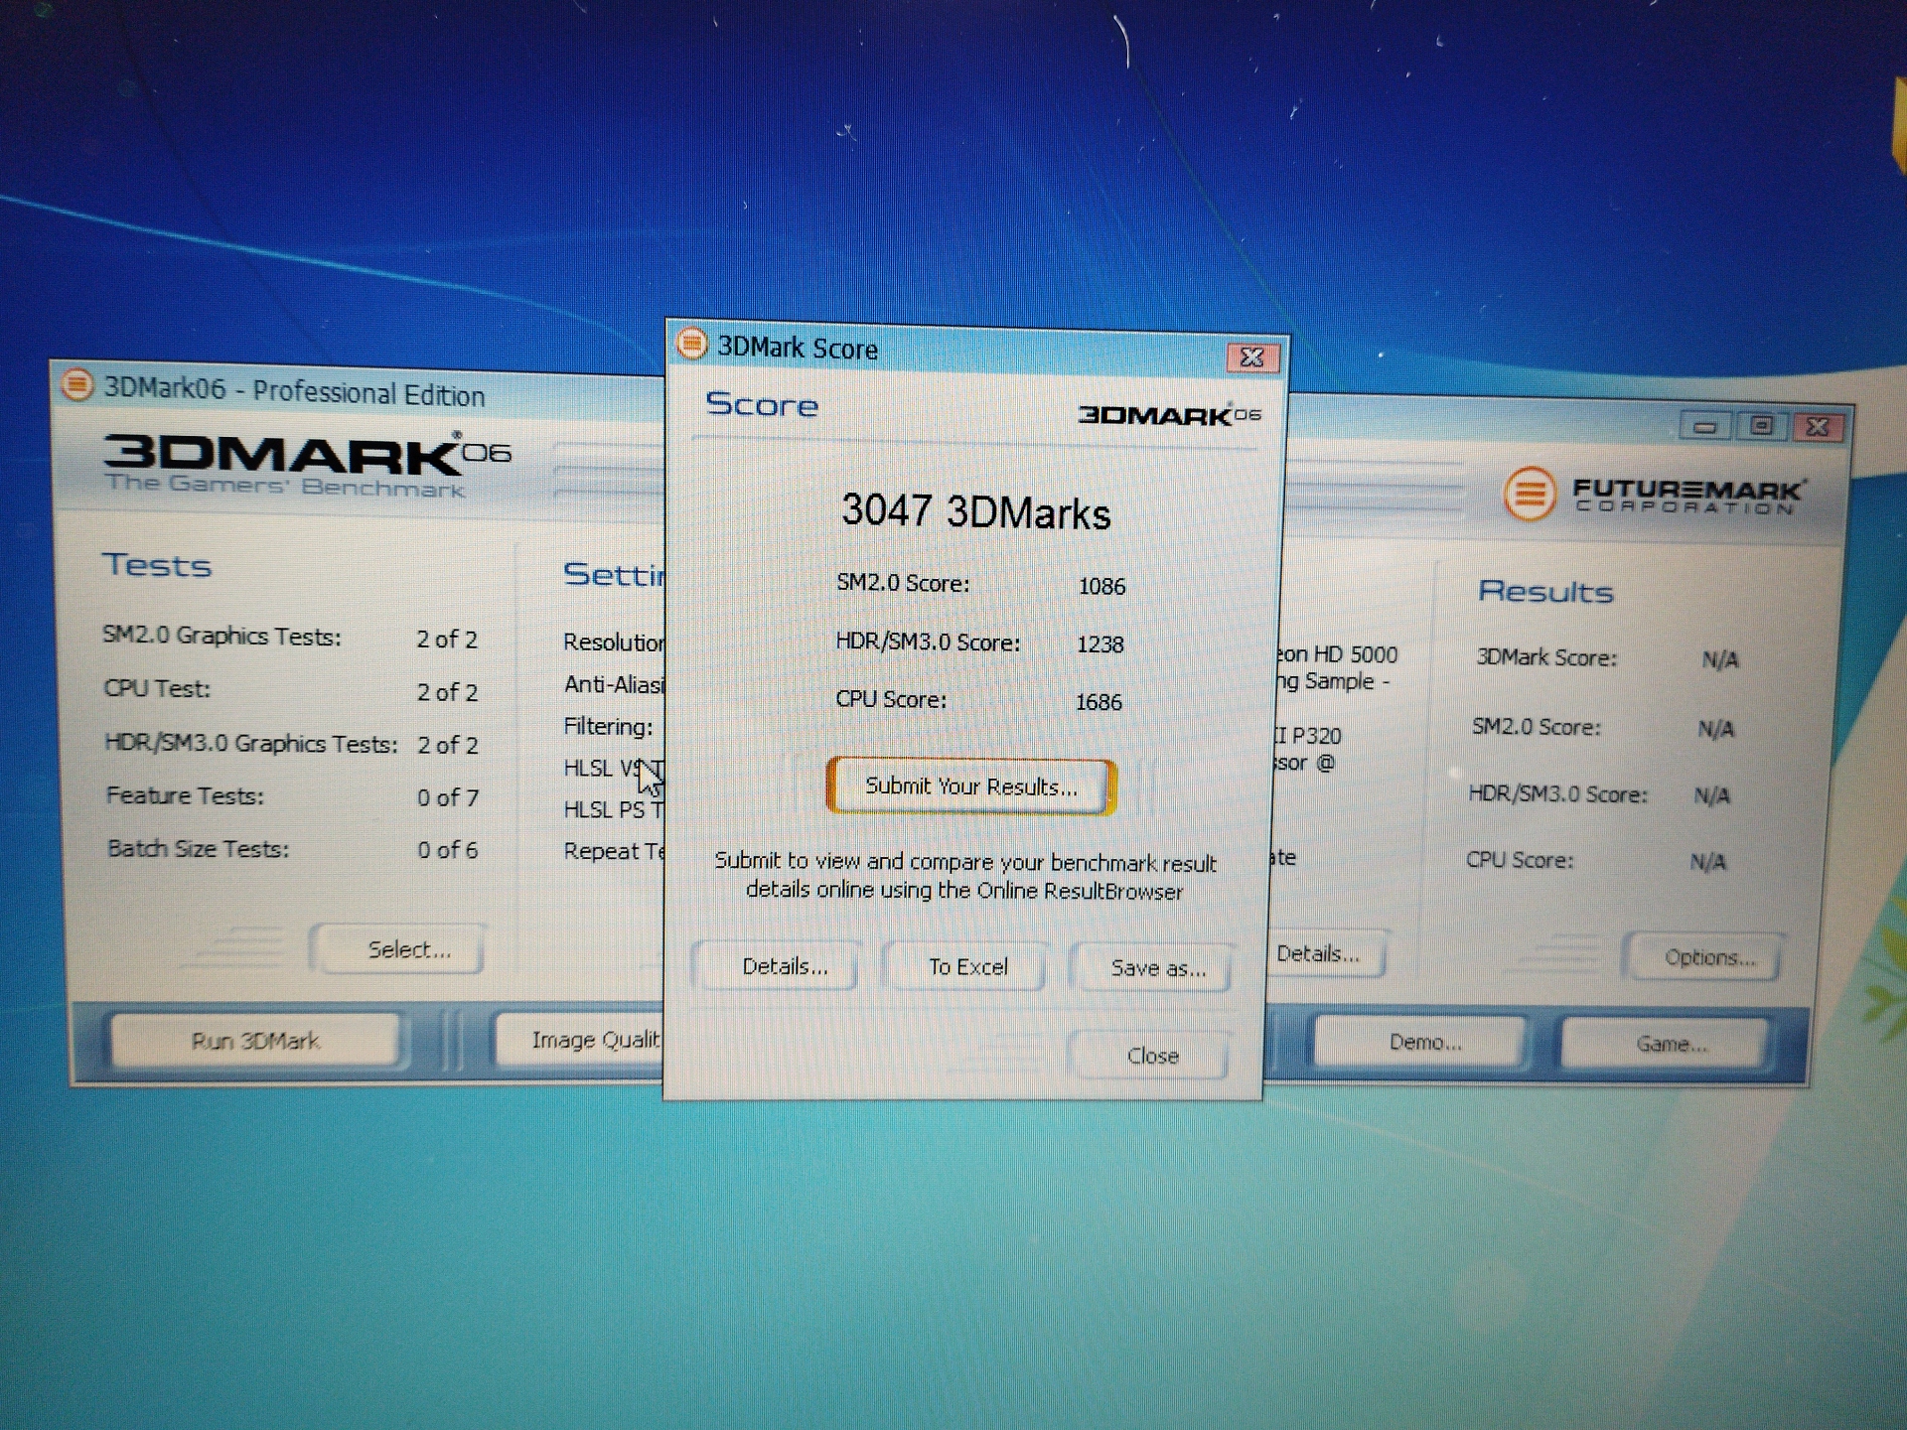This screenshot has height=1430, width=1907.
Task: Export score with To Excel button
Action: click(967, 967)
